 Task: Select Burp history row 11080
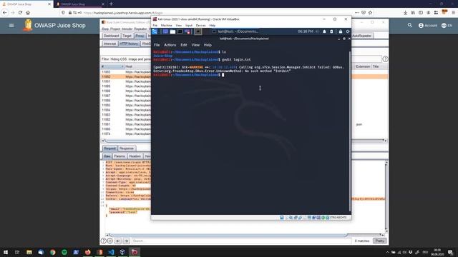[126, 128]
